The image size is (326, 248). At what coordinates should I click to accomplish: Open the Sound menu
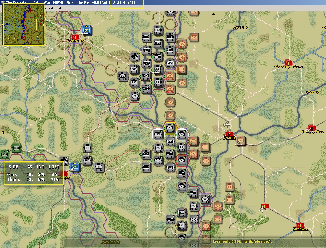pyautogui.click(x=49, y=8)
